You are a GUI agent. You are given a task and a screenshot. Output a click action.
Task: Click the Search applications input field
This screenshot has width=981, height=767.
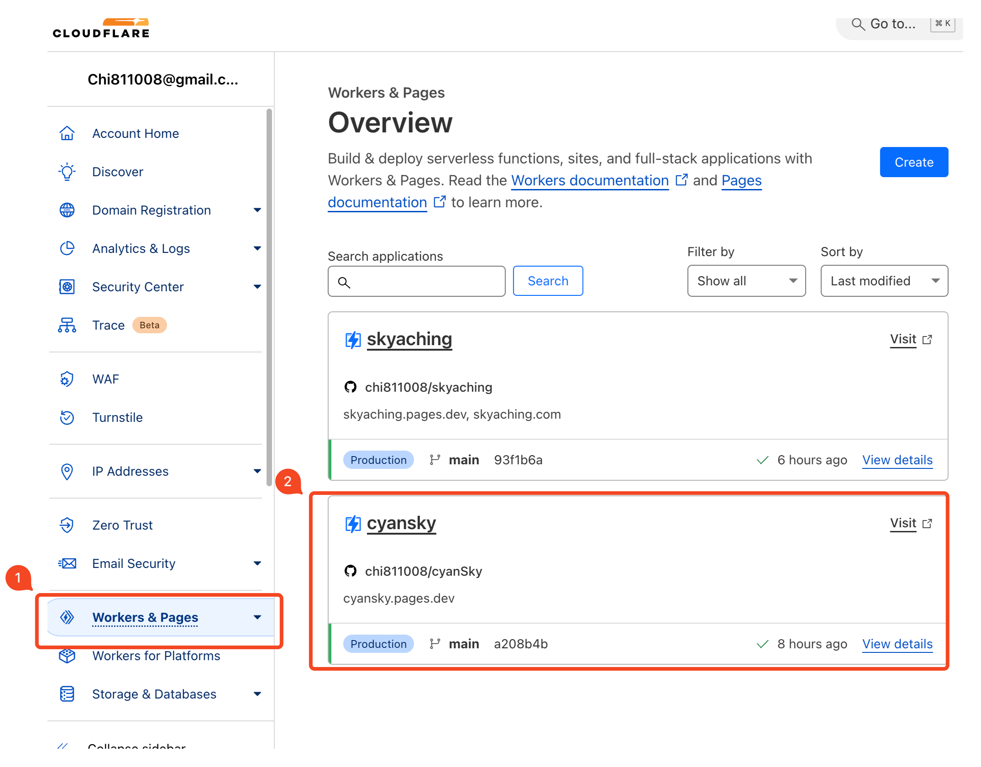(416, 281)
